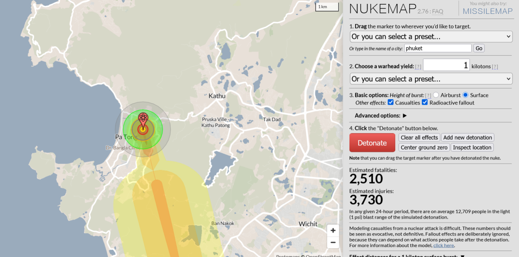Click the Wichit label on map
This screenshot has width=519, height=257.
click(308, 224)
